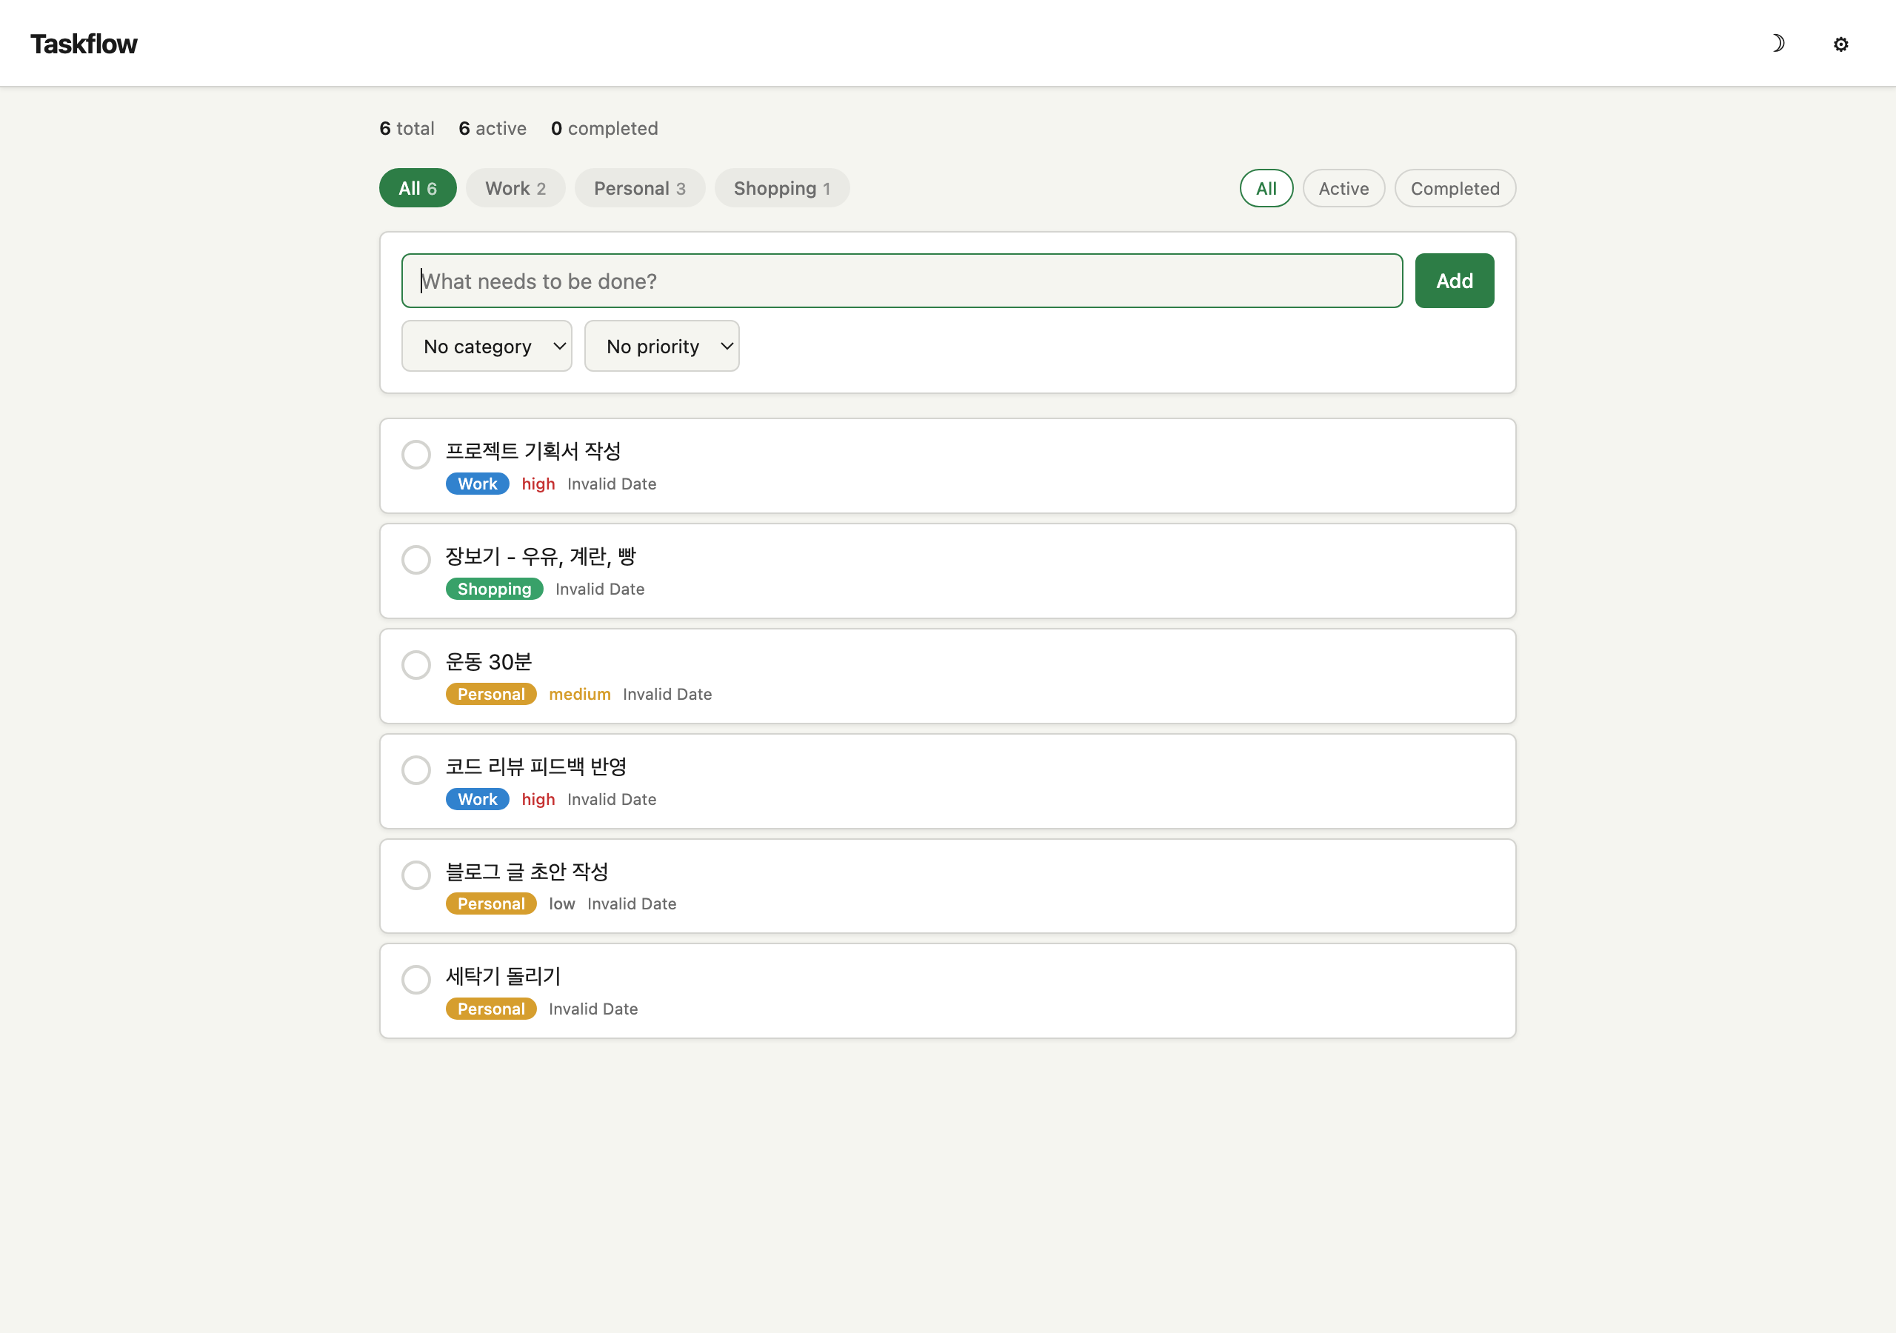This screenshot has width=1896, height=1333.
Task: Mark '장보기 - 우유, 계란, 빵' done
Action: click(416, 559)
